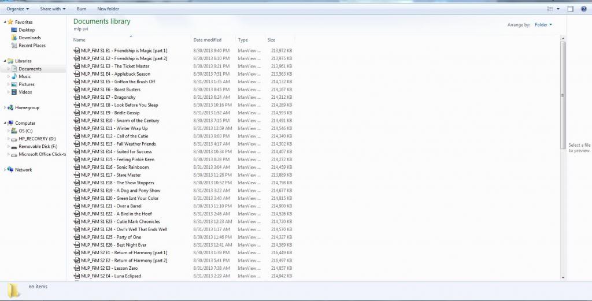Screen dimensions: 592x301
Task: Create a New folder
Action: click(108, 9)
